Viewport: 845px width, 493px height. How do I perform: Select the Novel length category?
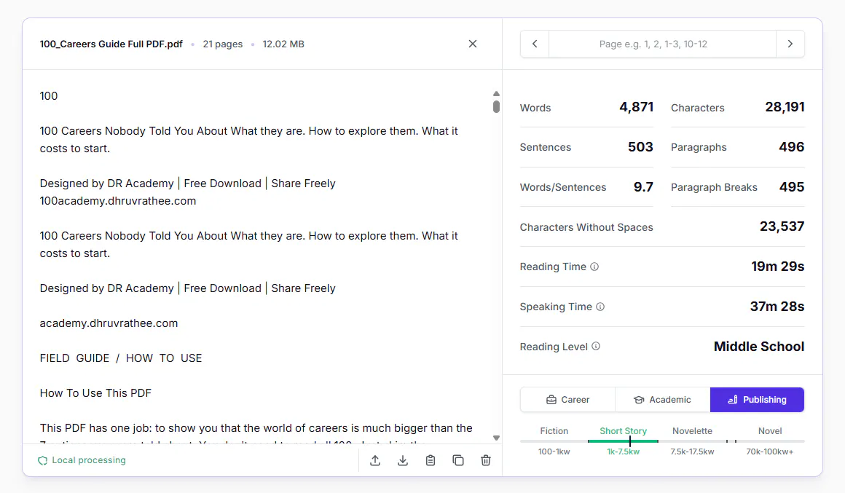coord(769,431)
